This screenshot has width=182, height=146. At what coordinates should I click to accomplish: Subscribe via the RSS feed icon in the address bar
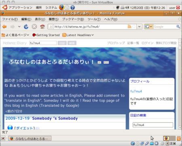tap(129, 27)
